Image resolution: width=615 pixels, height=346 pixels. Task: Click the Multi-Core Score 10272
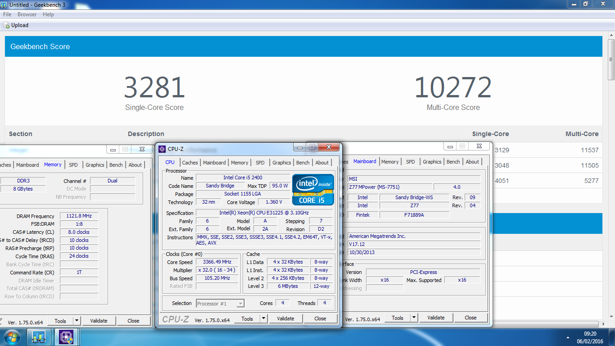[x=453, y=87]
